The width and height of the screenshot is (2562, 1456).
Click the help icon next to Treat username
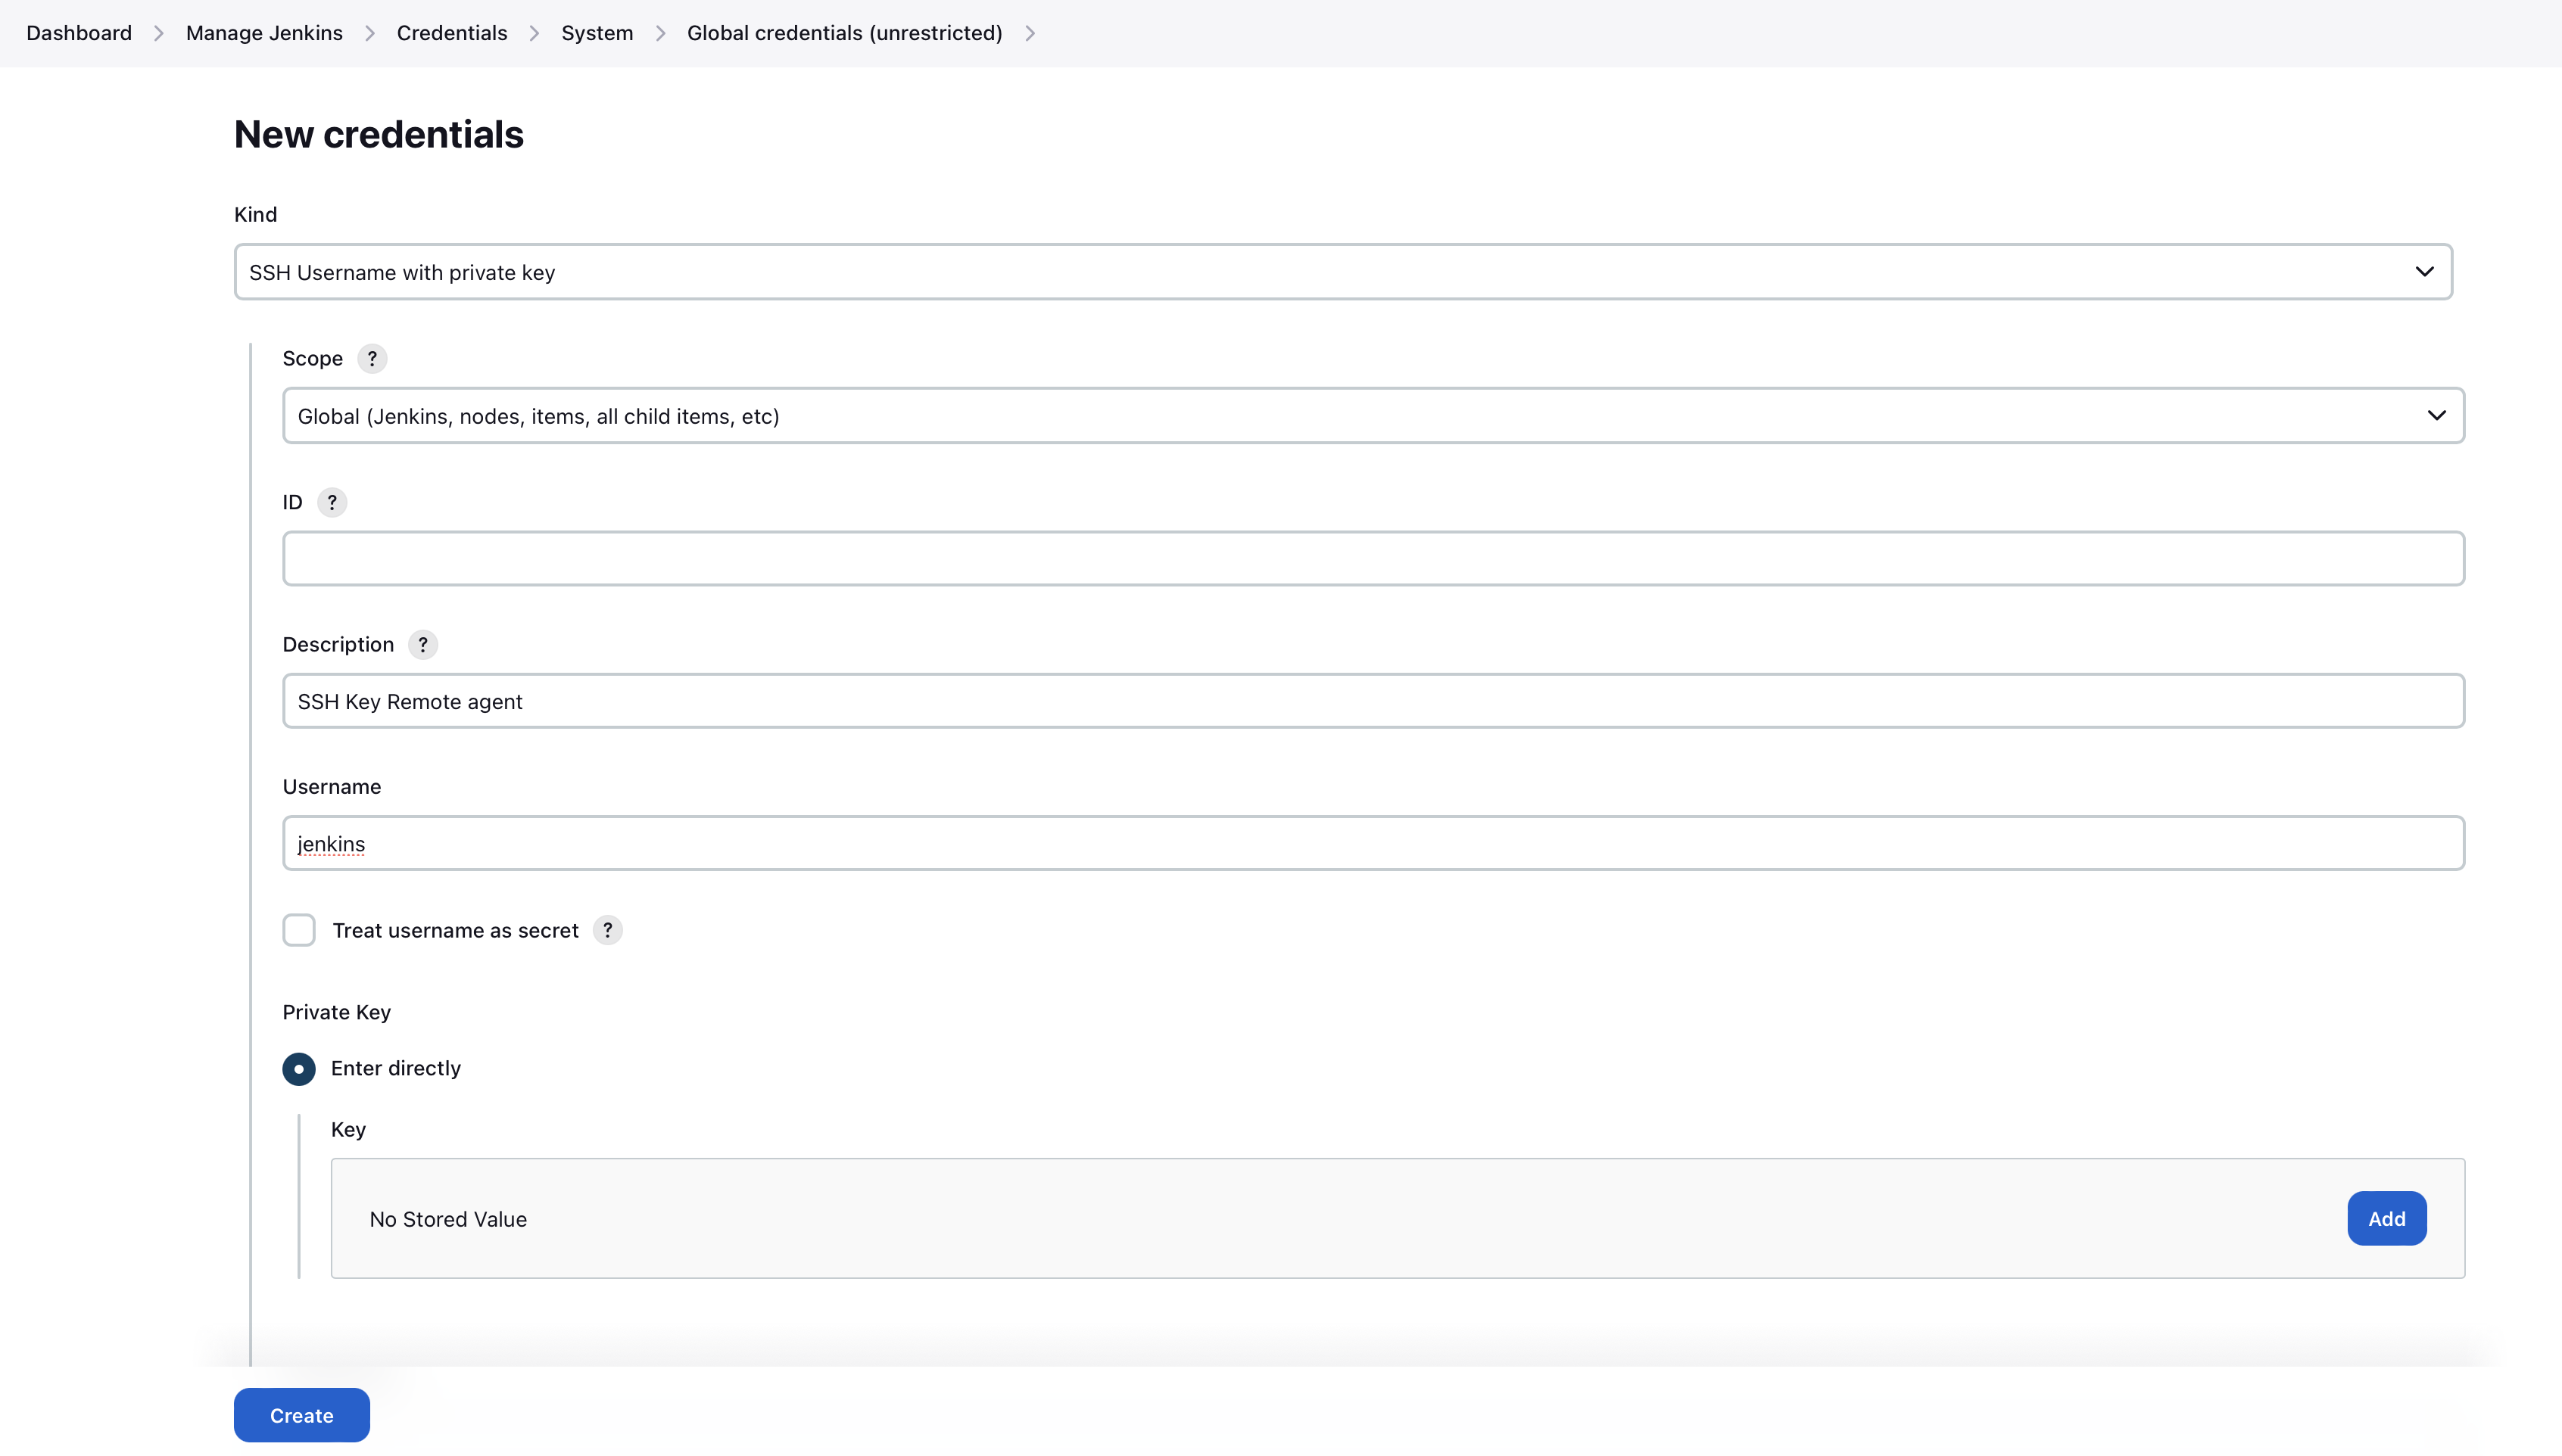point(606,930)
